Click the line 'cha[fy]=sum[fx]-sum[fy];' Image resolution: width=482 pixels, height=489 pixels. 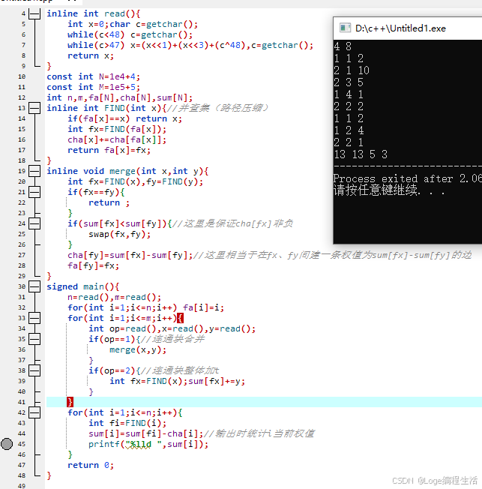coord(130,255)
